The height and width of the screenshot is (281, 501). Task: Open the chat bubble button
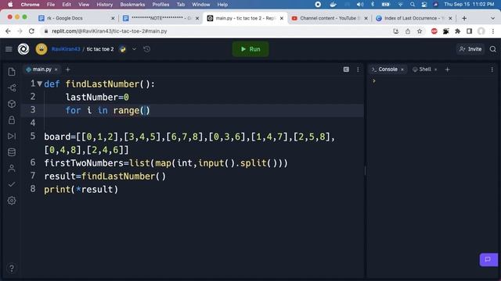[x=488, y=259]
